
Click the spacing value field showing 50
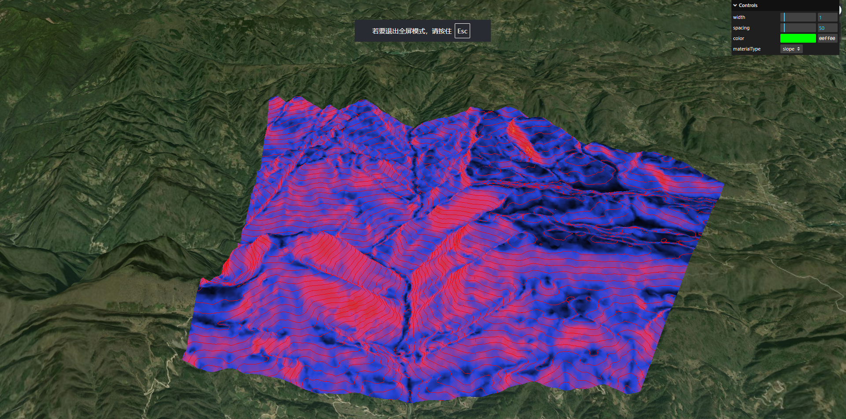pyautogui.click(x=827, y=28)
